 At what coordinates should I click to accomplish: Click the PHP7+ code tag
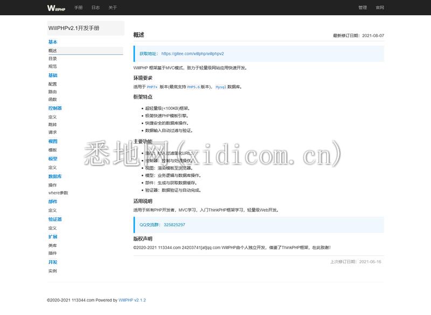[152, 87]
